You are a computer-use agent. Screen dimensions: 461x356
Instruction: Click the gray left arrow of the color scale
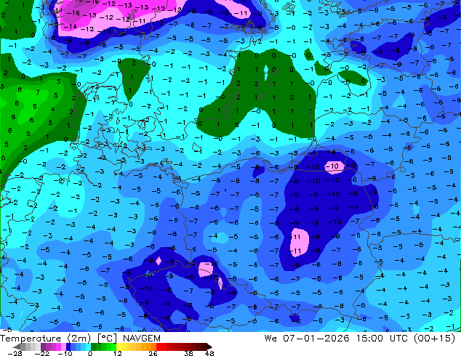[17, 347]
